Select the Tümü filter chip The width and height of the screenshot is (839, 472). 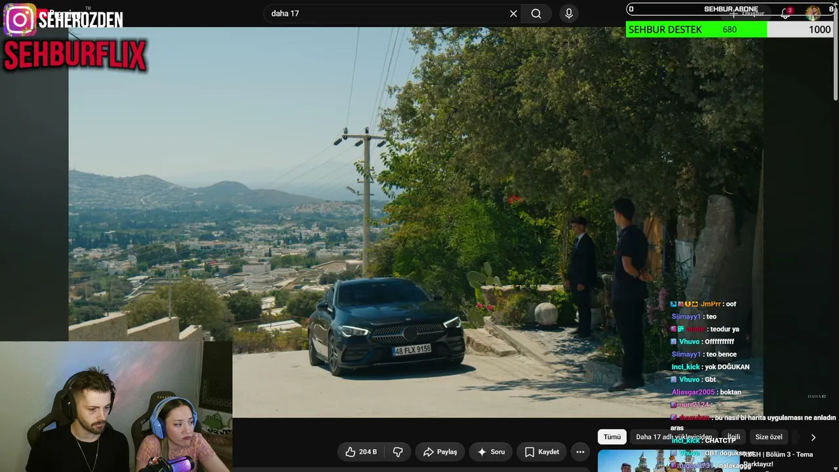click(612, 437)
